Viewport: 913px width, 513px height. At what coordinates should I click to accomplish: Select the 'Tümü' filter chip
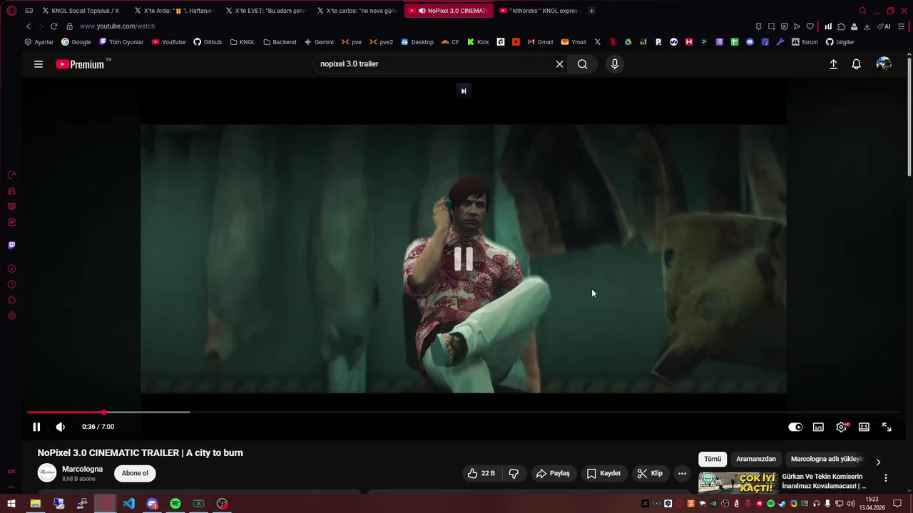[713, 459]
